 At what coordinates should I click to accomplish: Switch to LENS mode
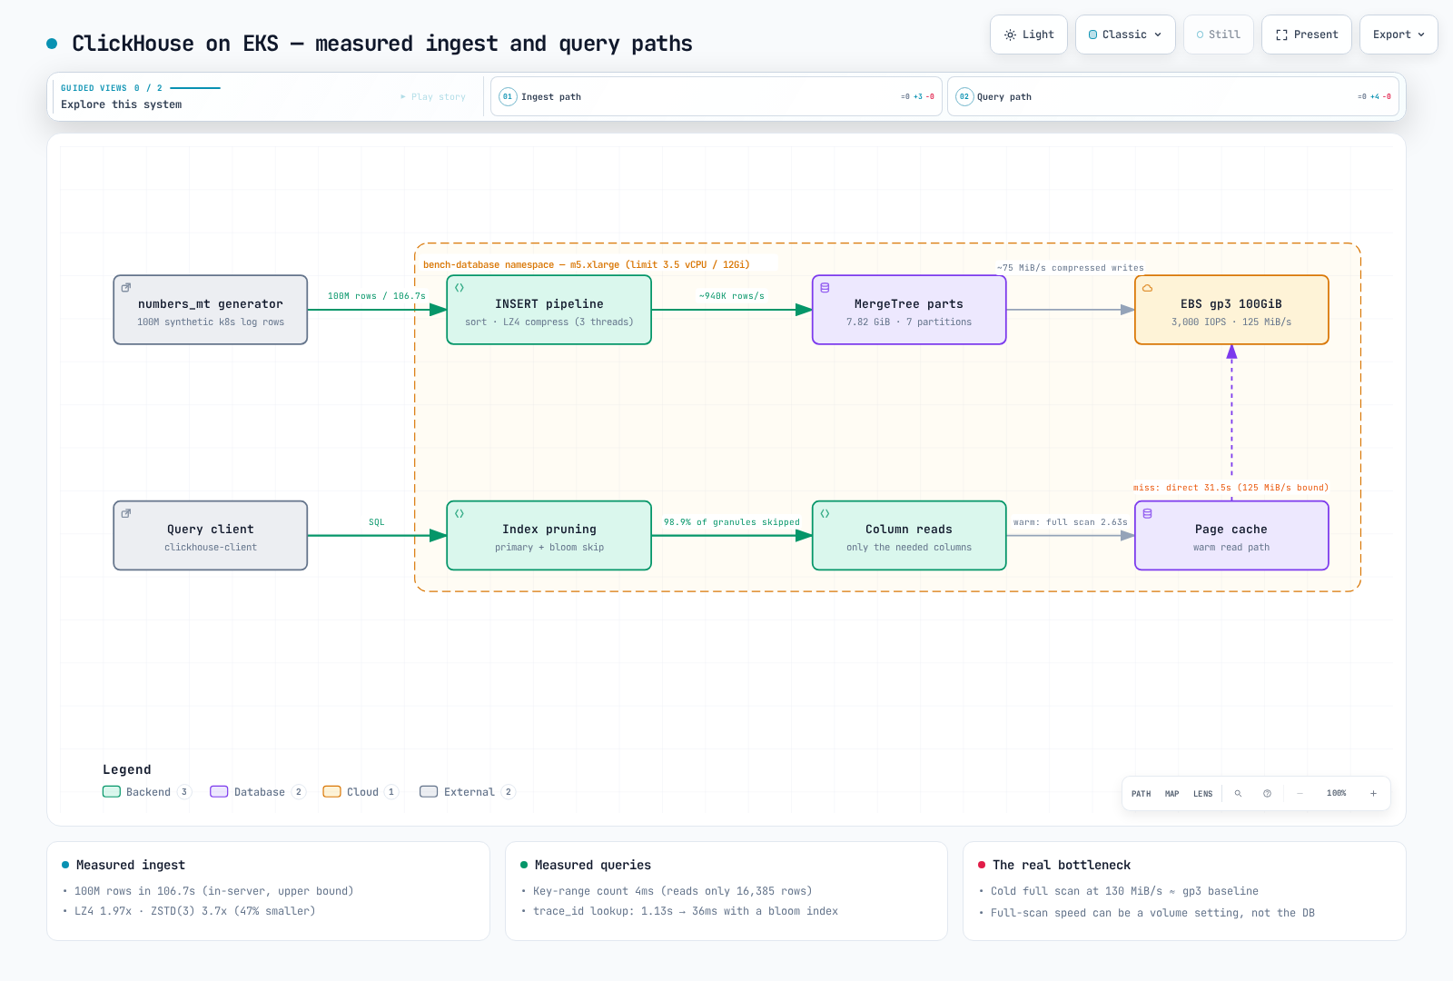click(x=1202, y=794)
